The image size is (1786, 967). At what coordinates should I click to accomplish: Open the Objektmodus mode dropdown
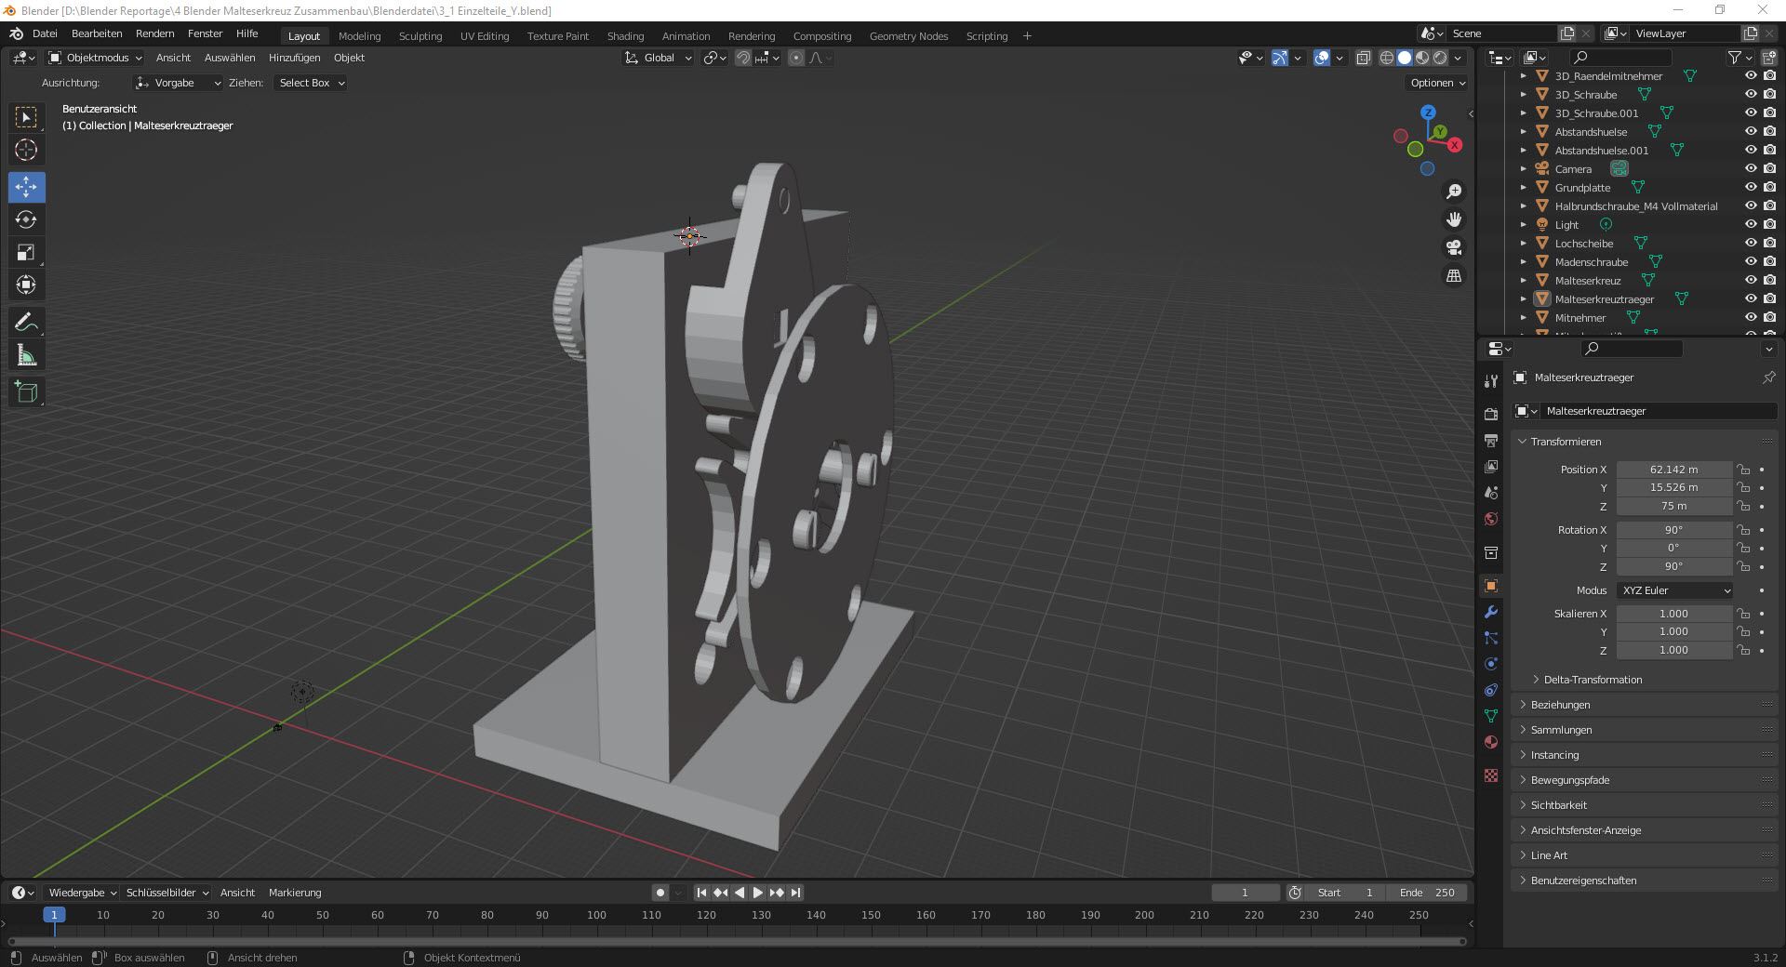(95, 58)
